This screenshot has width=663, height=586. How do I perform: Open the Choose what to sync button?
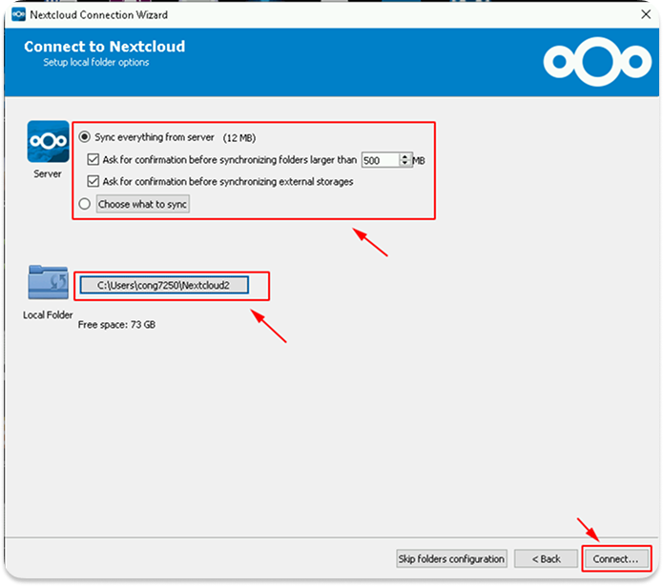pos(142,204)
